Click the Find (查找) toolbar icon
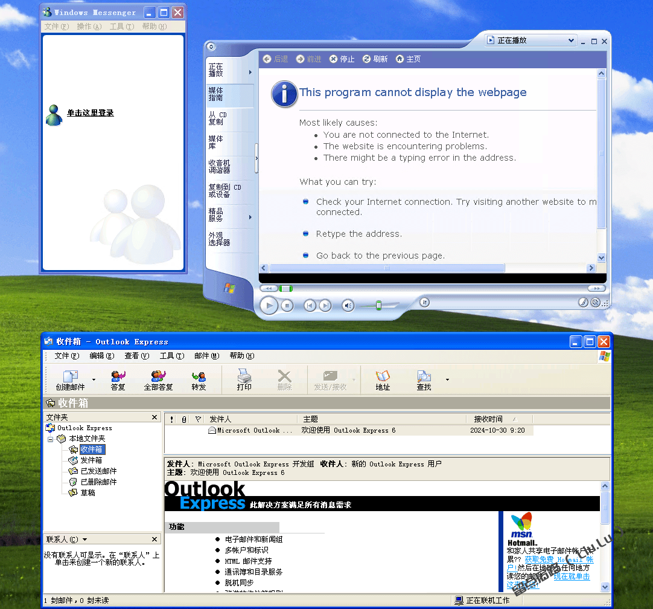Viewport: 653px width, 609px height. click(424, 380)
